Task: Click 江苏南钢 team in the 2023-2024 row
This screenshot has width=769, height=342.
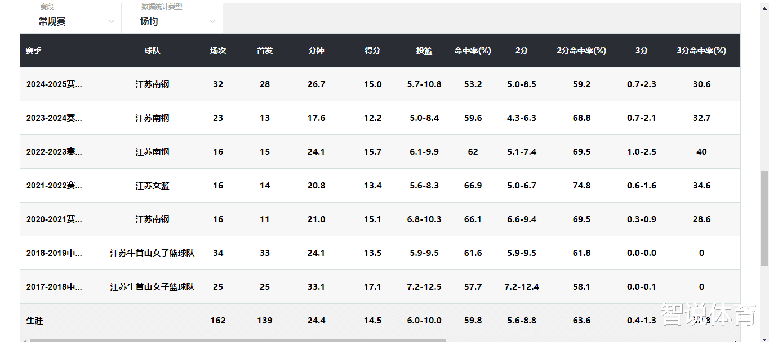Action: click(x=152, y=118)
